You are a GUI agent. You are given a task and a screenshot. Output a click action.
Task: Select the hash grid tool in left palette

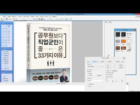pos(6,45)
